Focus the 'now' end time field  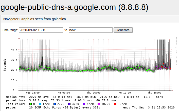(x=91, y=30)
